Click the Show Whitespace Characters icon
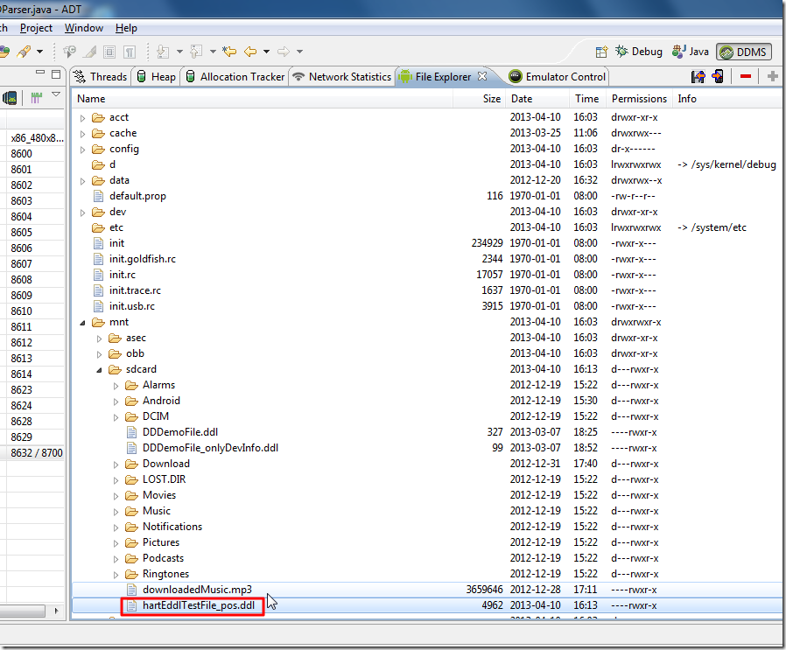 tap(130, 51)
